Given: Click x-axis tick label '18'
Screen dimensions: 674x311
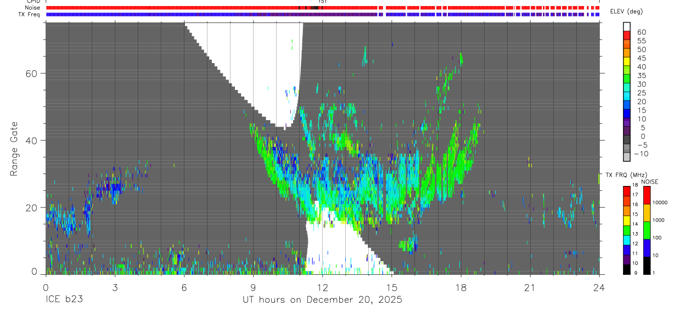Looking at the screenshot, I should tap(461, 287).
